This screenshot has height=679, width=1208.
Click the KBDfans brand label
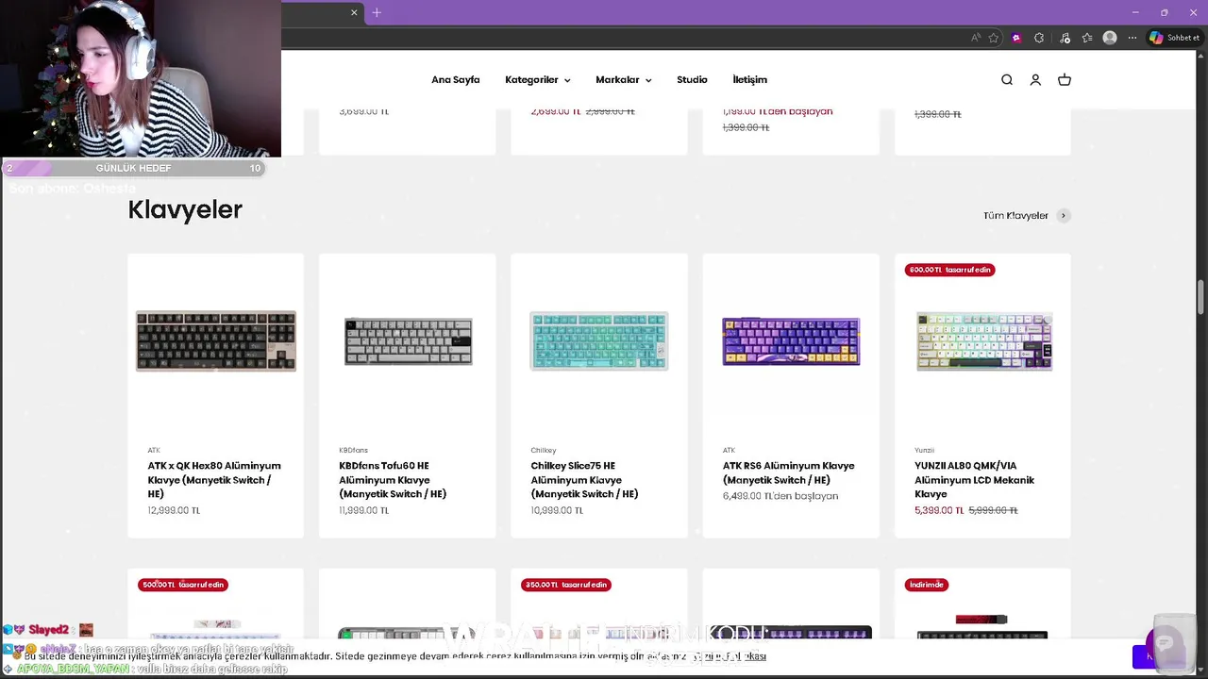pos(354,451)
